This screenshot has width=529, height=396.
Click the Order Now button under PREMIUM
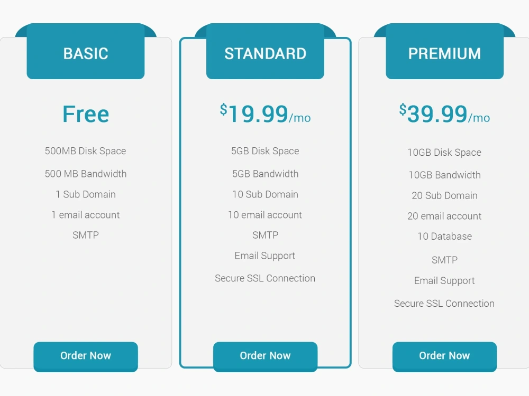pos(444,356)
